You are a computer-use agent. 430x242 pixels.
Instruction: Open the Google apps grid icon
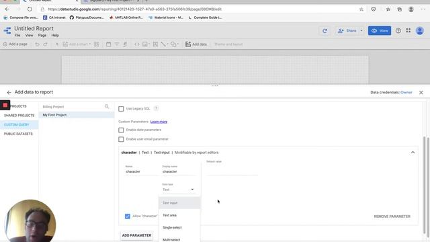coord(408,31)
